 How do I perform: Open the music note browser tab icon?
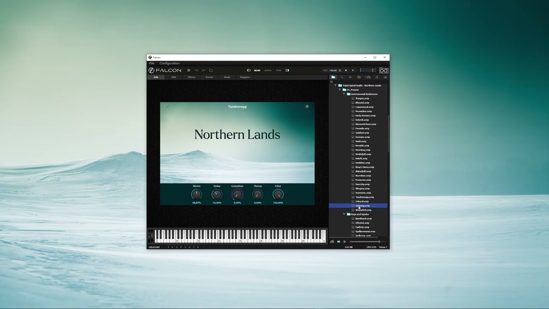[x=377, y=77]
